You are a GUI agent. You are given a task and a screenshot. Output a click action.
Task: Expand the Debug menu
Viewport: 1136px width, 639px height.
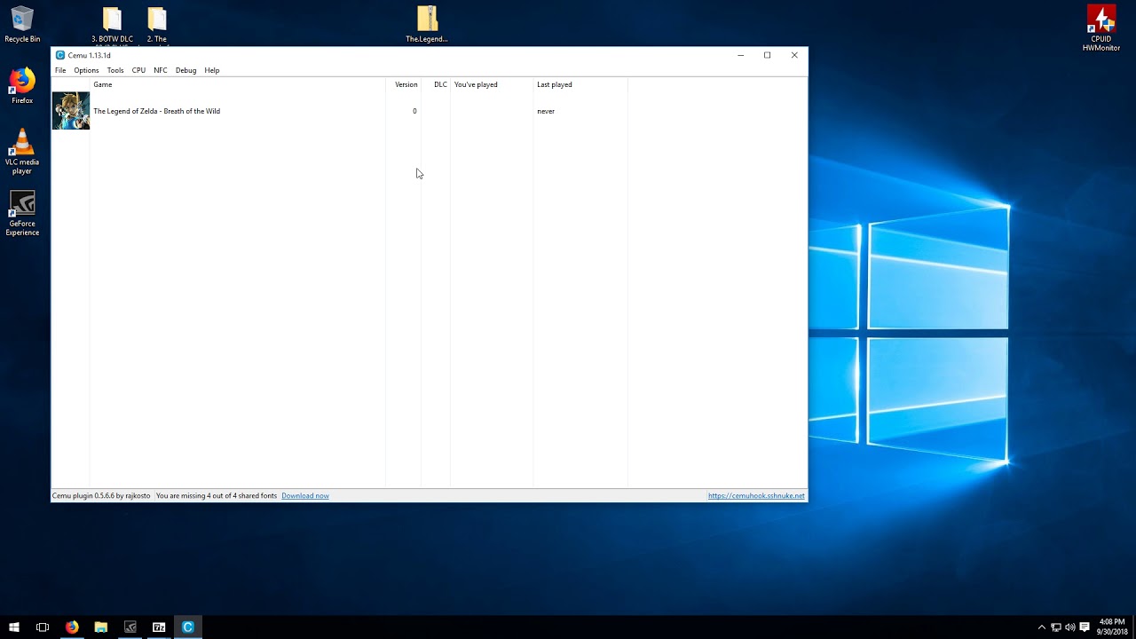[185, 70]
